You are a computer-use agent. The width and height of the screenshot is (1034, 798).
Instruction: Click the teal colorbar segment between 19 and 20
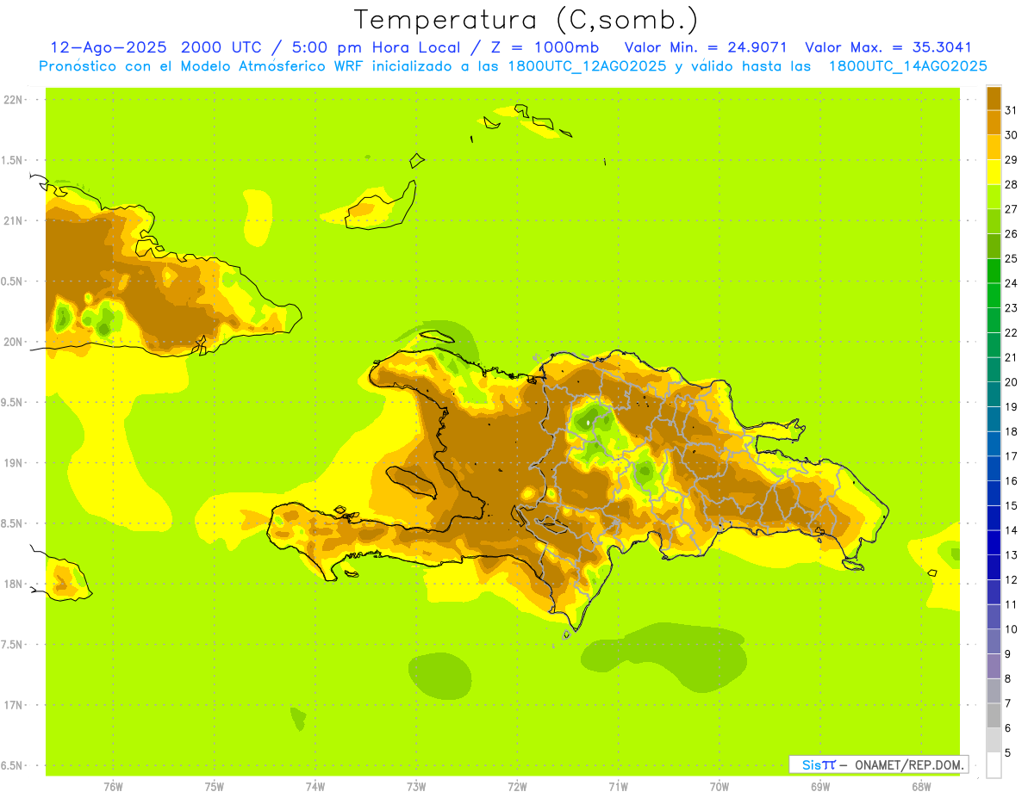[994, 394]
